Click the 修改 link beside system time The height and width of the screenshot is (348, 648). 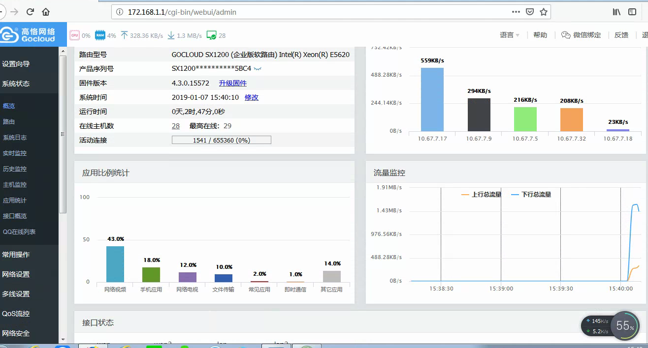tap(252, 97)
